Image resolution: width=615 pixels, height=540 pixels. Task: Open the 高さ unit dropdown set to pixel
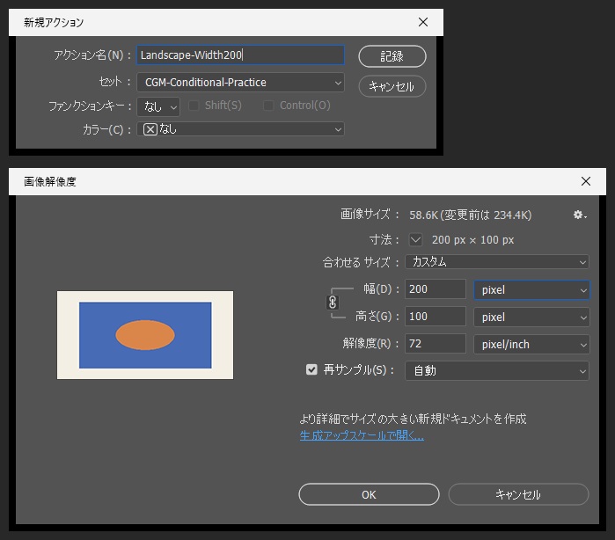click(x=531, y=317)
